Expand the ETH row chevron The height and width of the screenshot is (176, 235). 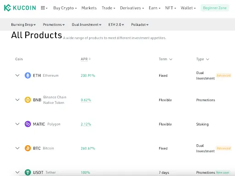tap(17, 75)
